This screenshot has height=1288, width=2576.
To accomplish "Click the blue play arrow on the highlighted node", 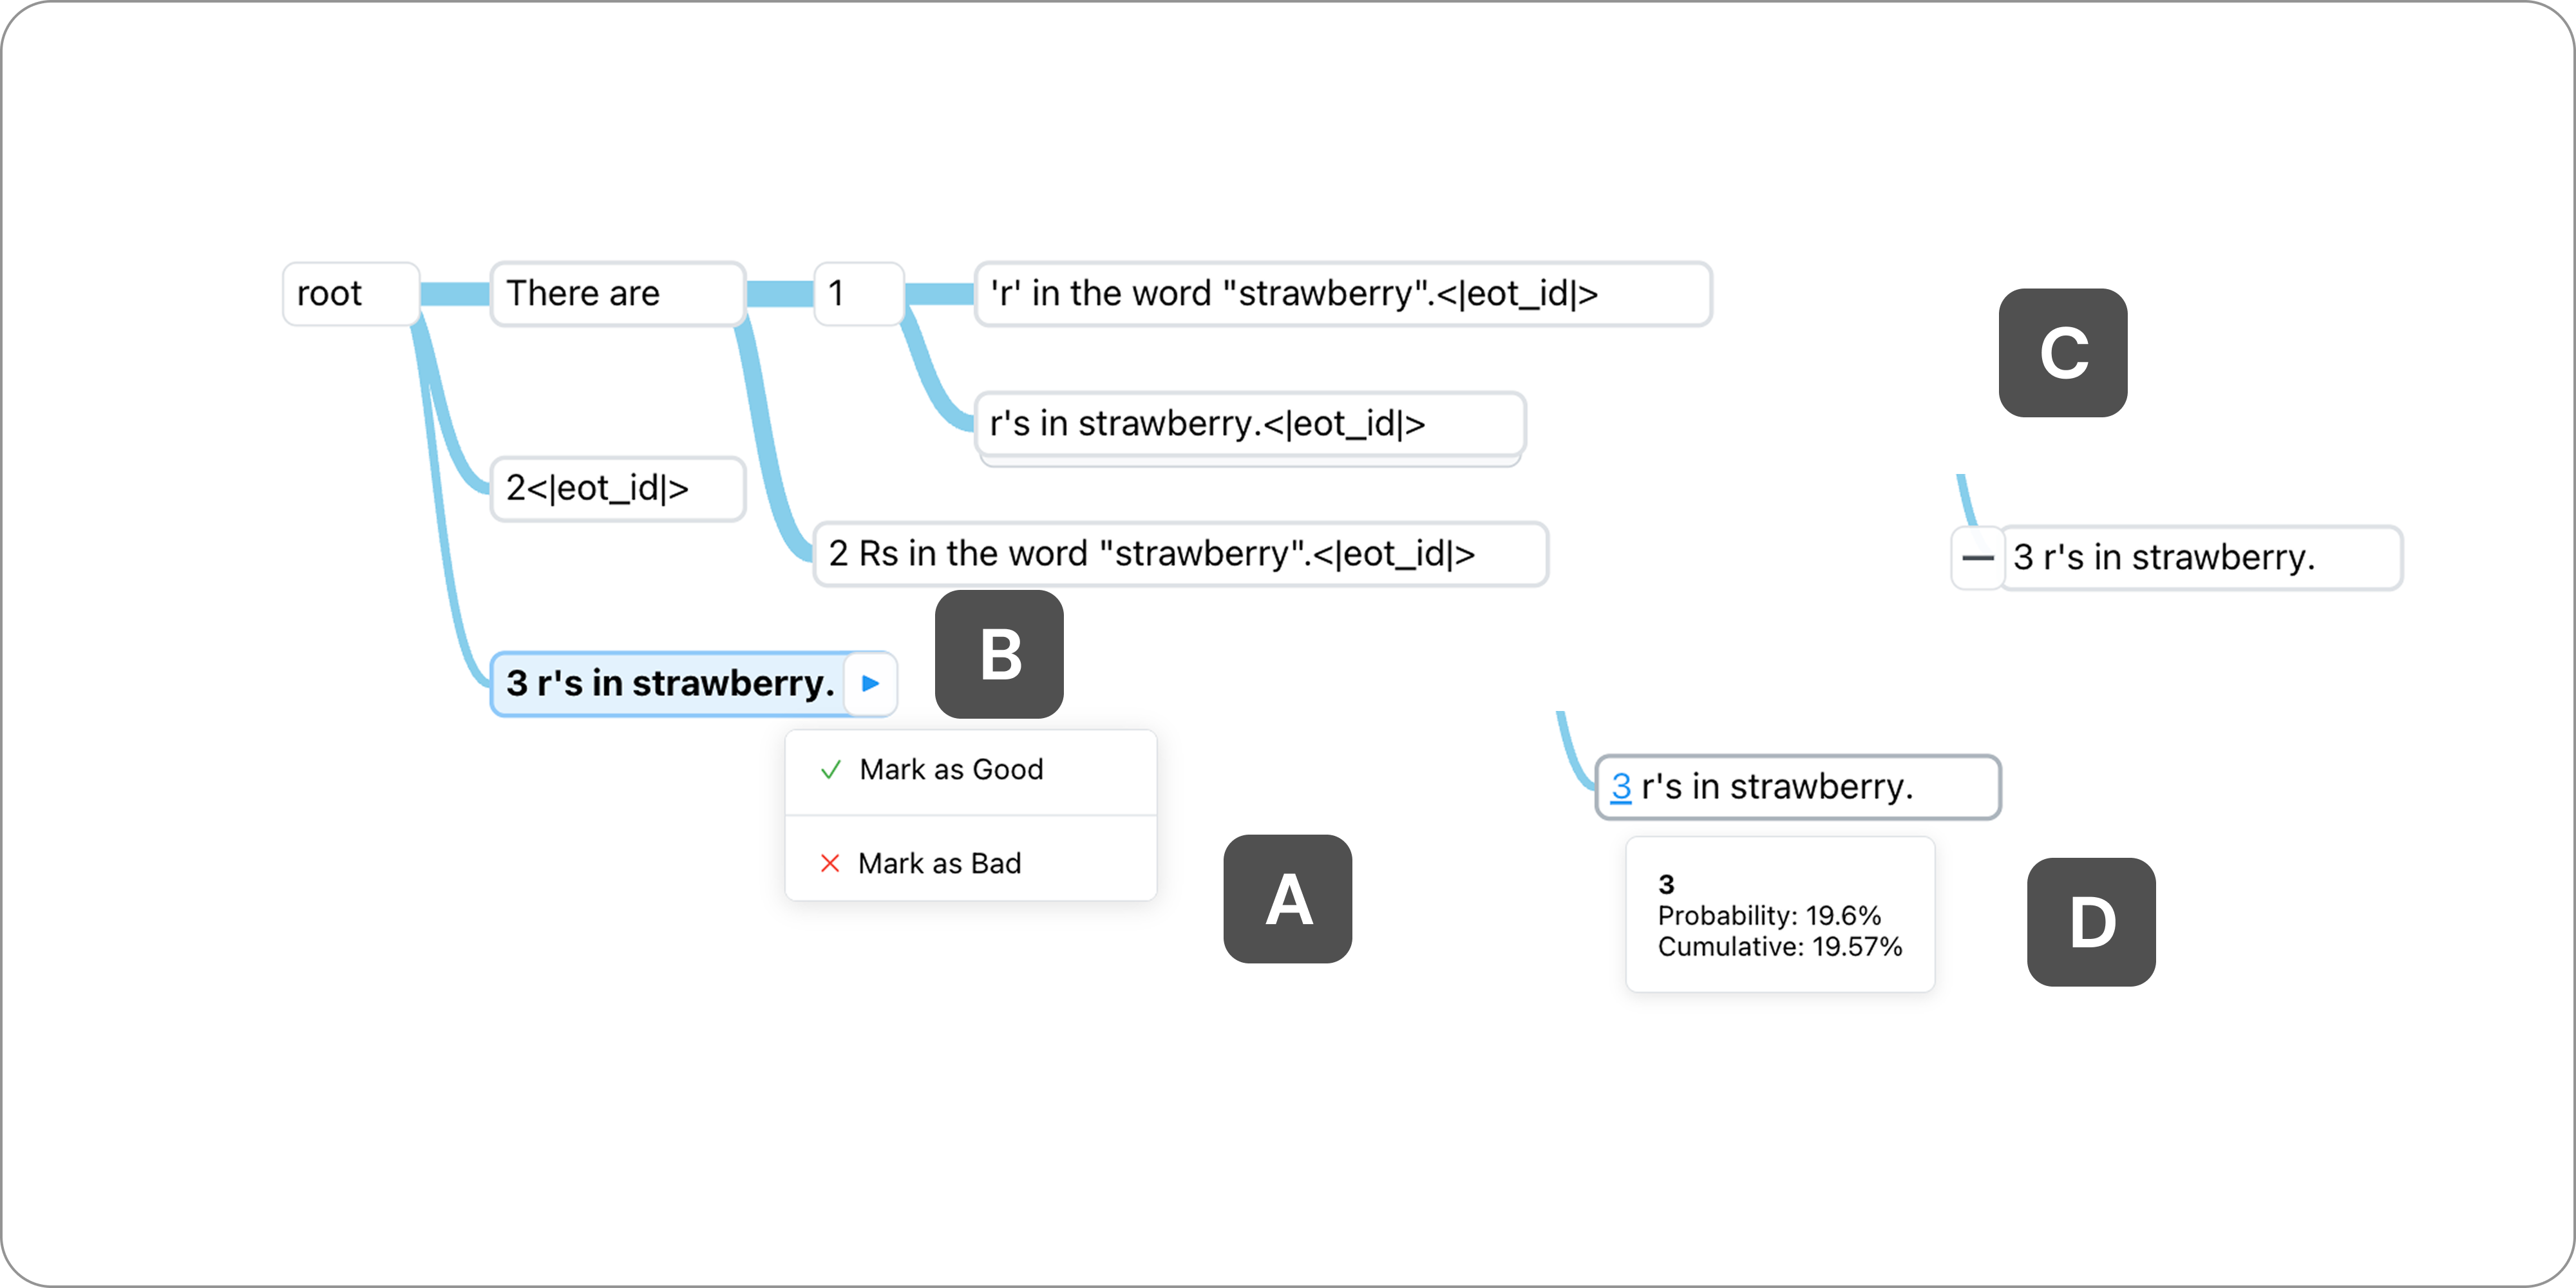I will [870, 684].
